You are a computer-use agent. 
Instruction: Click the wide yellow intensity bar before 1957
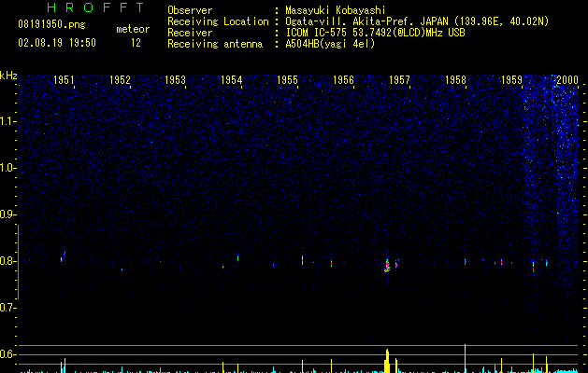387,361
